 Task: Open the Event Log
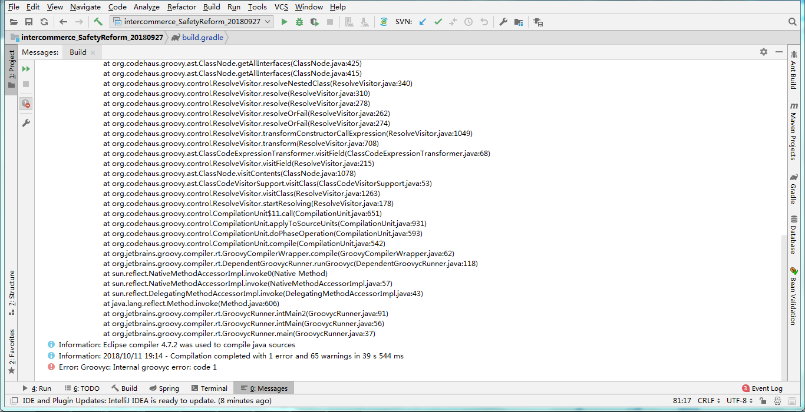pyautogui.click(x=762, y=388)
